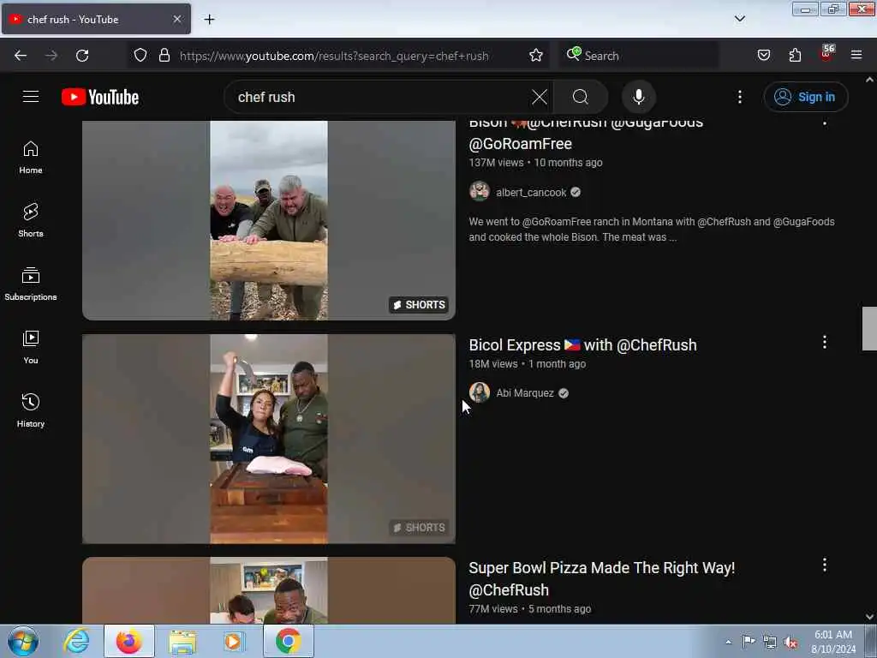This screenshot has height=658, width=877.
Task: Open Home in the sidebar
Action: click(x=31, y=158)
